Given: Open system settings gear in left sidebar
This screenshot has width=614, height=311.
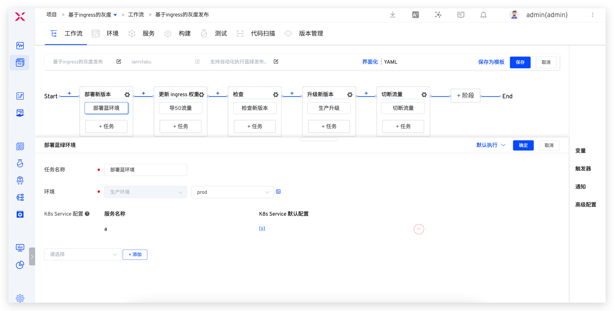Looking at the screenshot, I should coord(20,298).
